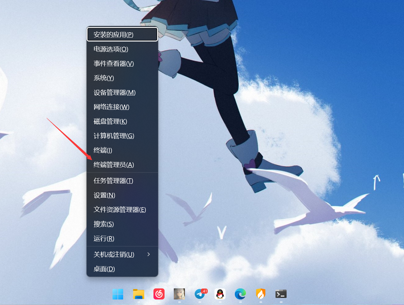Select 磁盘管理(K)
This screenshot has height=305, width=404.
[122, 121]
